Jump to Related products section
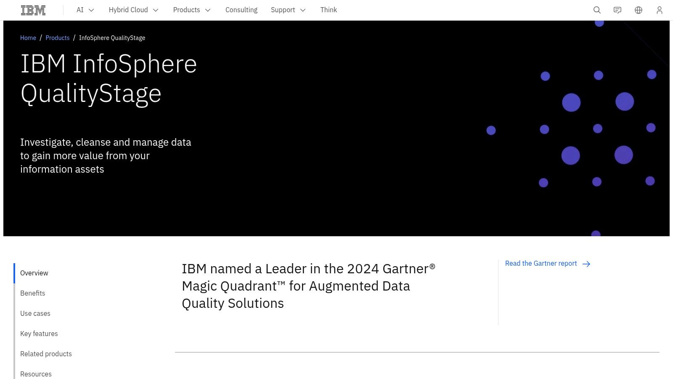Image resolution: width=673 pixels, height=379 pixels. pos(46,354)
